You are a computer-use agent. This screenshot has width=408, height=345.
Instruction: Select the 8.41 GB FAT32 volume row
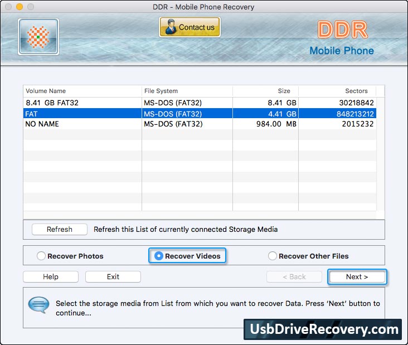tap(200, 103)
